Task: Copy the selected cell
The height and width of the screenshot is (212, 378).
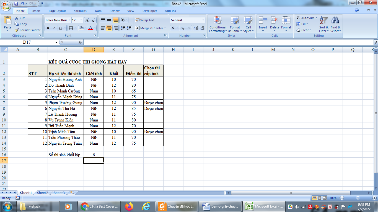Action: (21, 24)
